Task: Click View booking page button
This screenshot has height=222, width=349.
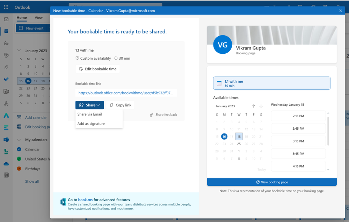Action: pos(272,182)
